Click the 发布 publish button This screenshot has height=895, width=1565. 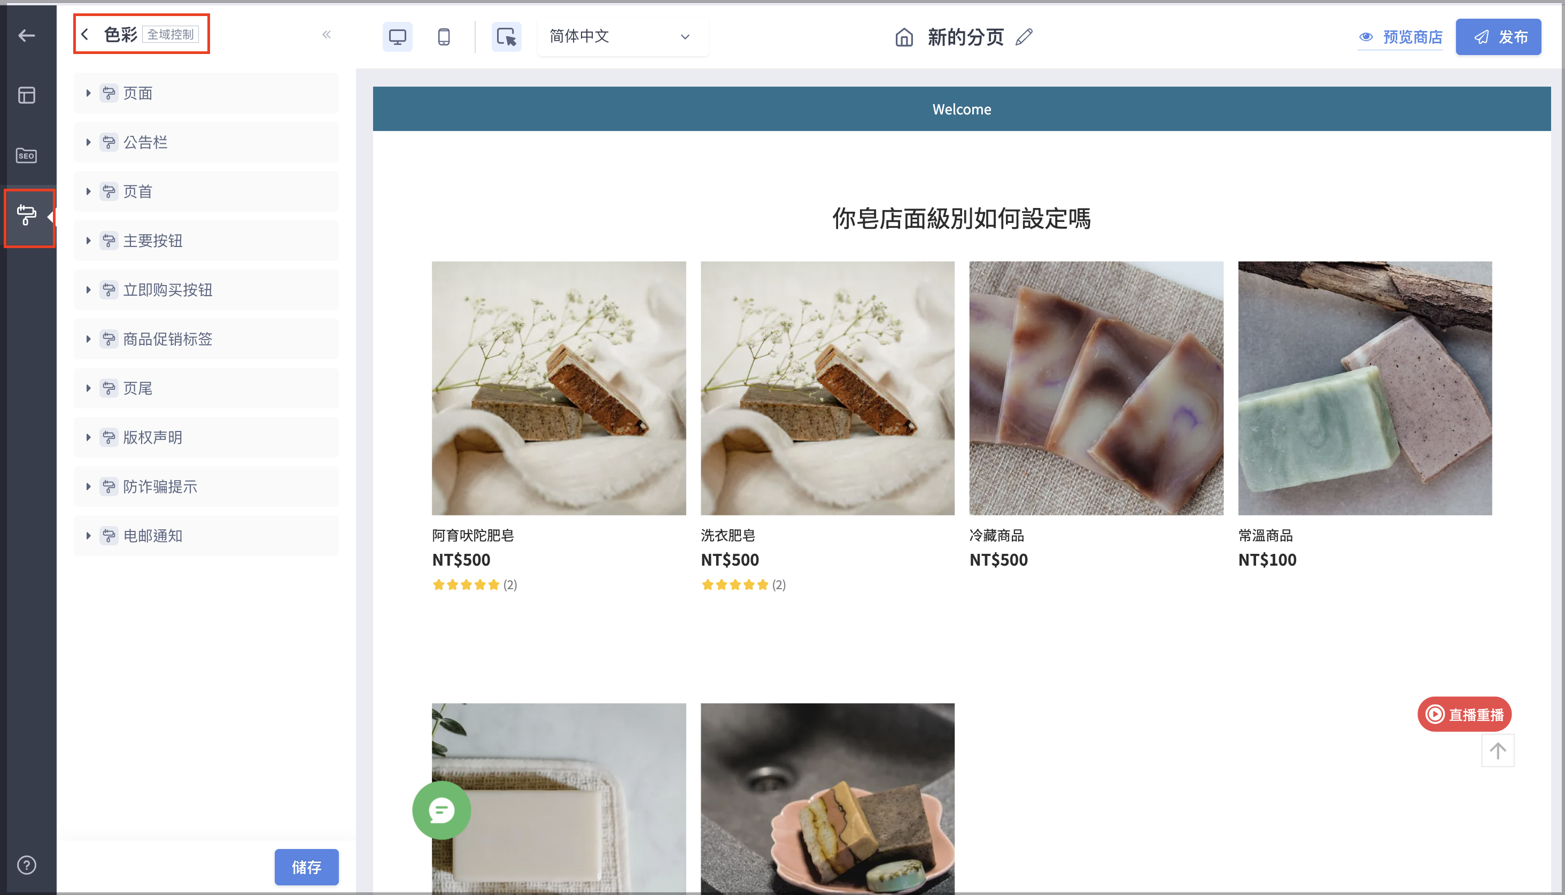[x=1498, y=37]
